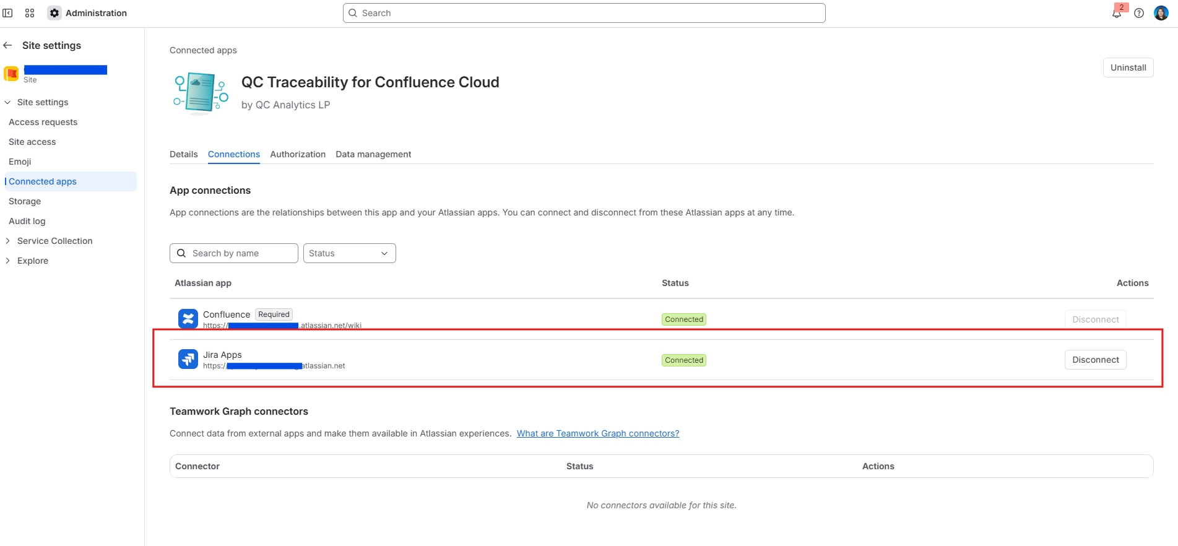Switch to the Details tab
The width and height of the screenshot is (1178, 546).
pyautogui.click(x=184, y=154)
